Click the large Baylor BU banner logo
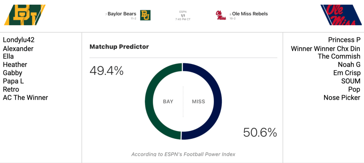 [25, 15]
